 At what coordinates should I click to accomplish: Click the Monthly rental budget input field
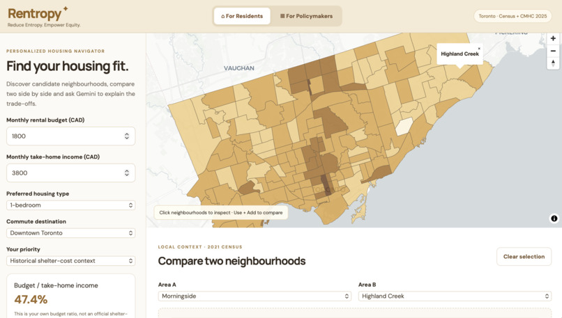[x=70, y=136]
